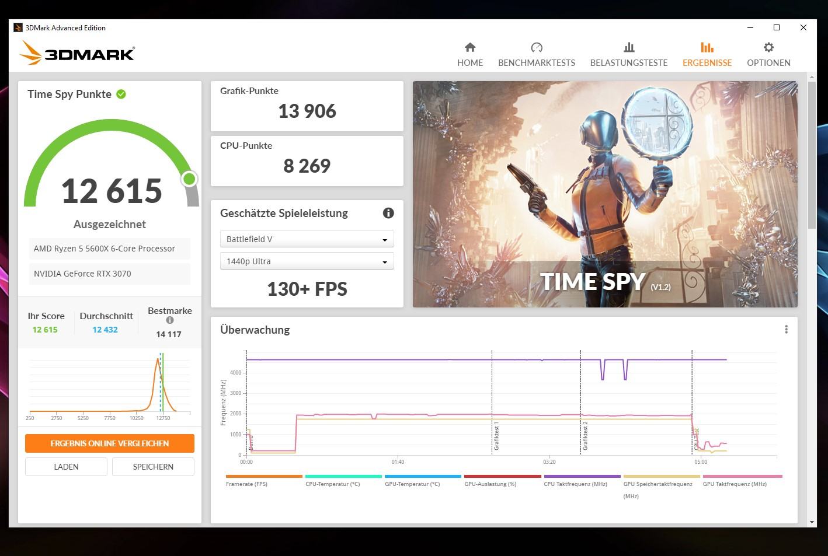Maximize the 3DMark window
Image resolution: width=828 pixels, height=556 pixels.
pyautogui.click(x=777, y=27)
